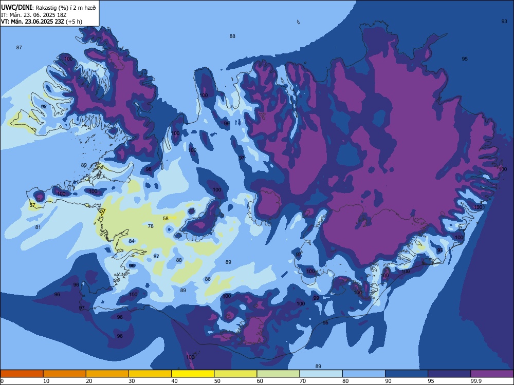The image size is (514, 385).
Task: Pick the medium blue 90–95 legend swatch
Action: (x=407, y=374)
